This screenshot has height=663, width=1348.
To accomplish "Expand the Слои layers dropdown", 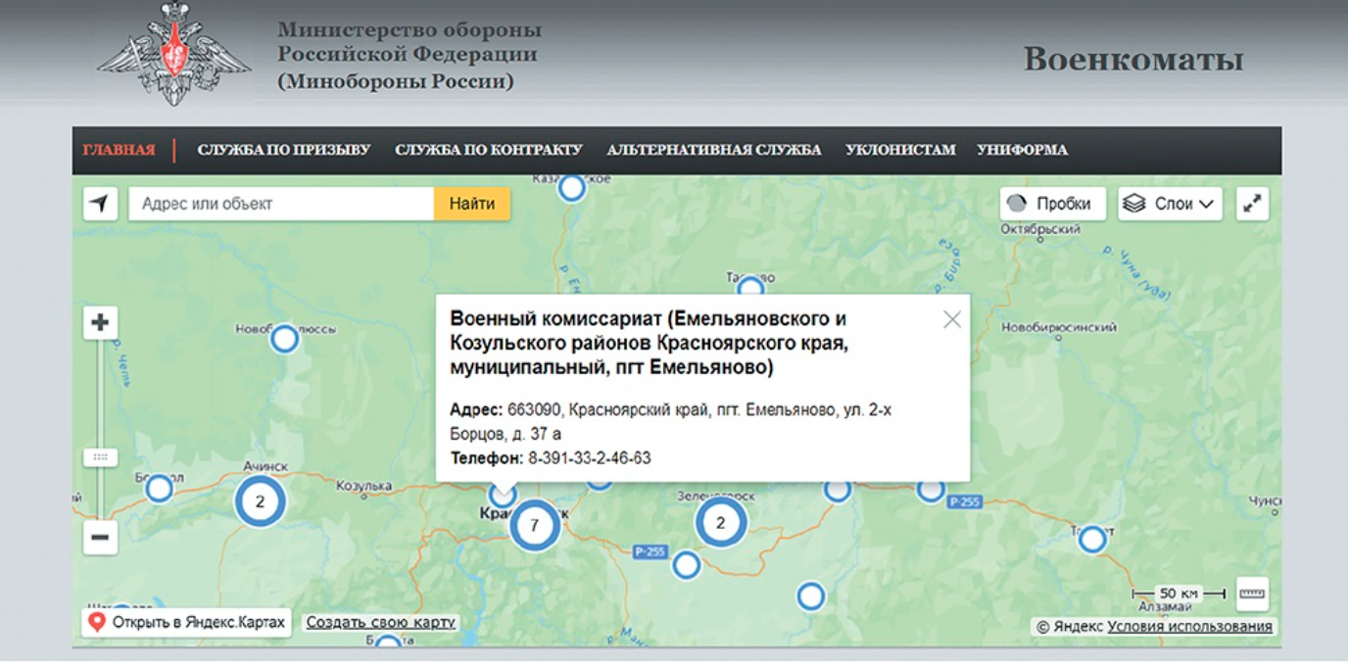I will 1170,204.
